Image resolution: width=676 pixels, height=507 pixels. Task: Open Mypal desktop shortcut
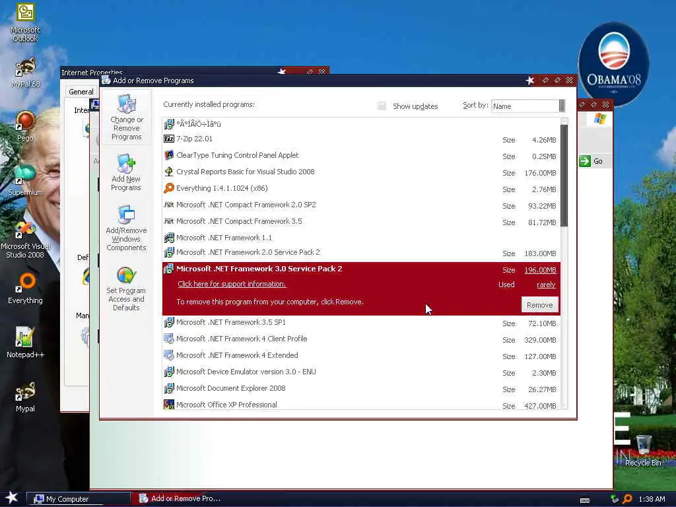pos(25,397)
